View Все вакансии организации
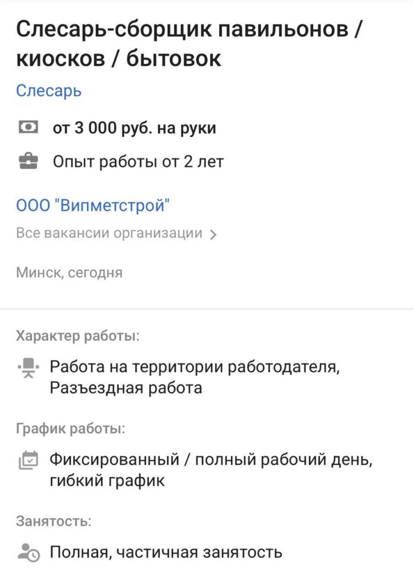 109,233
